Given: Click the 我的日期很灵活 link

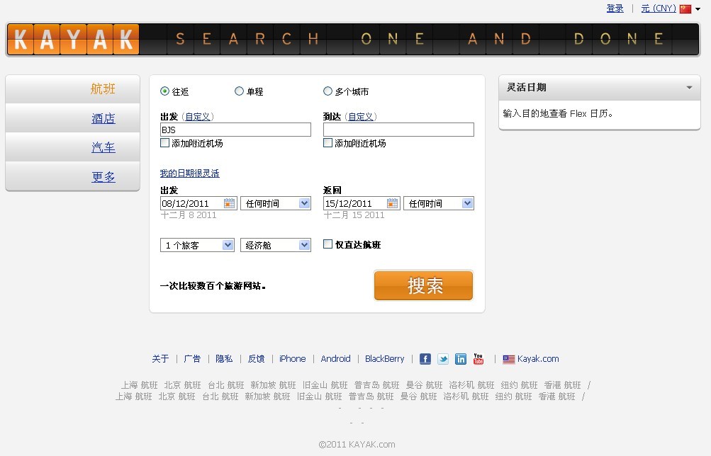Looking at the screenshot, I should [189, 173].
